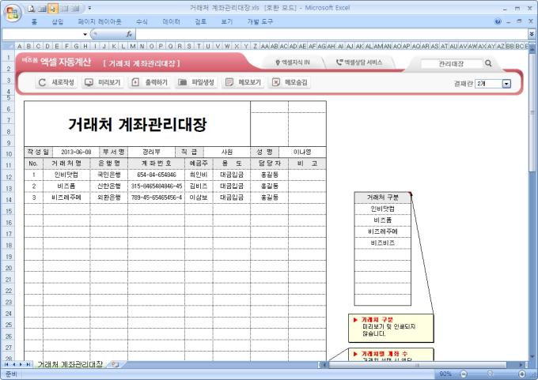Click the 거래처 구분 memo note box
This screenshot has height=380, width=538.
(x=391, y=328)
